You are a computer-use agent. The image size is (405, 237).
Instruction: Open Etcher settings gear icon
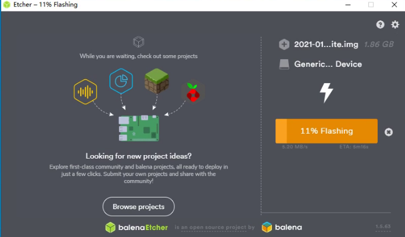point(395,24)
